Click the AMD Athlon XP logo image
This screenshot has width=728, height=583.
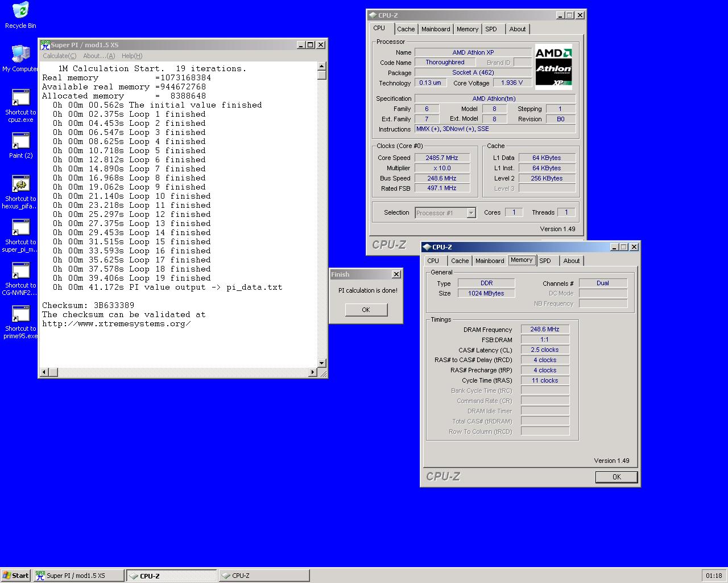click(553, 67)
